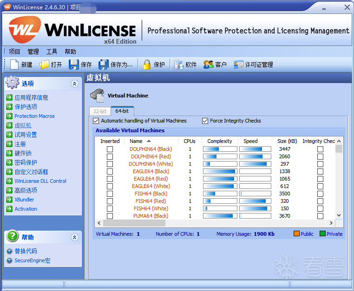Click the Save As (保存为...) icon
This screenshot has height=291, width=354.
[x=104, y=65]
